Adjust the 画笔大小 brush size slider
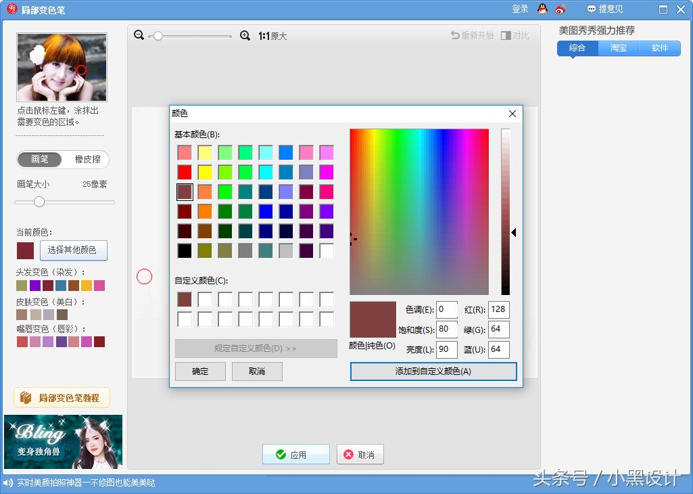The height and width of the screenshot is (494, 693). pyautogui.click(x=39, y=202)
